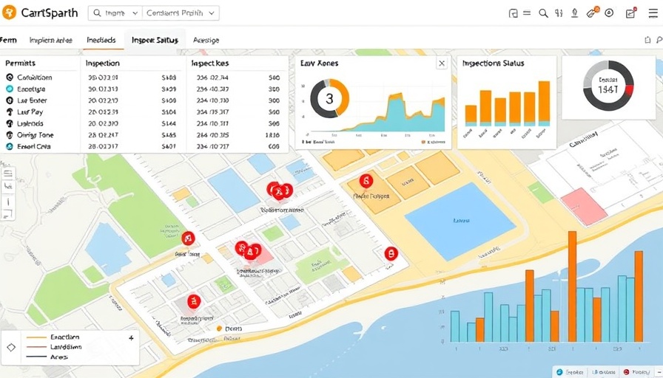
Task: Click the large blue rectangle zone on map
Action: coord(460,221)
